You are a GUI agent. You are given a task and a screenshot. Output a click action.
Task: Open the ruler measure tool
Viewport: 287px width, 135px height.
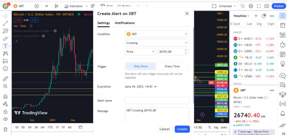[x=5, y=79]
